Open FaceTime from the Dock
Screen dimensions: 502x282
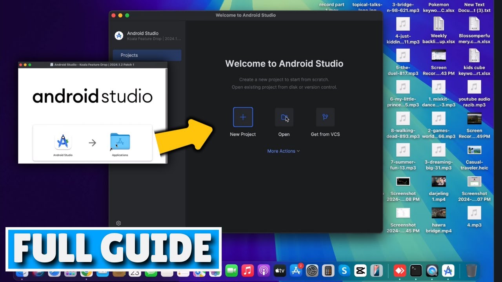point(232,271)
